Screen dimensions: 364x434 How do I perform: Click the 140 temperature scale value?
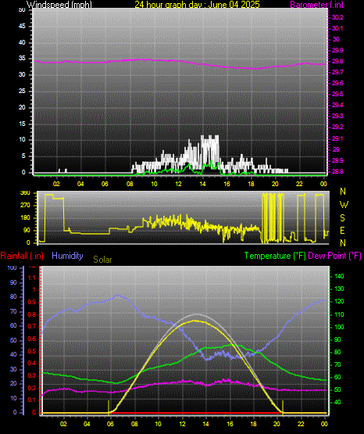[339, 276]
